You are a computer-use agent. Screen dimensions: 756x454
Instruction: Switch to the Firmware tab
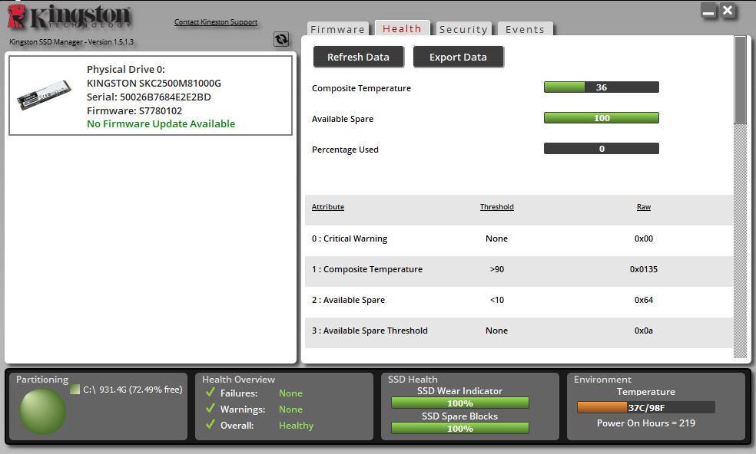click(x=337, y=29)
